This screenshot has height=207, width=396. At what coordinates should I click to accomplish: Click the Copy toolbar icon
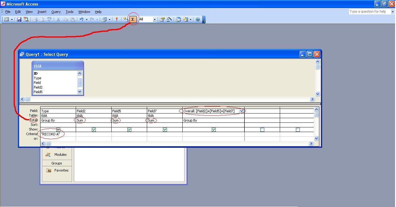65,19
